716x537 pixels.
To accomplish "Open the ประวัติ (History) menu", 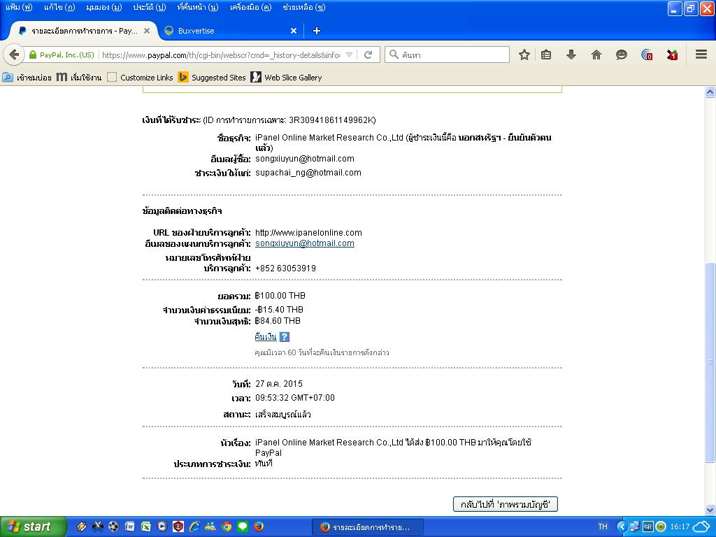I will coord(150,7).
